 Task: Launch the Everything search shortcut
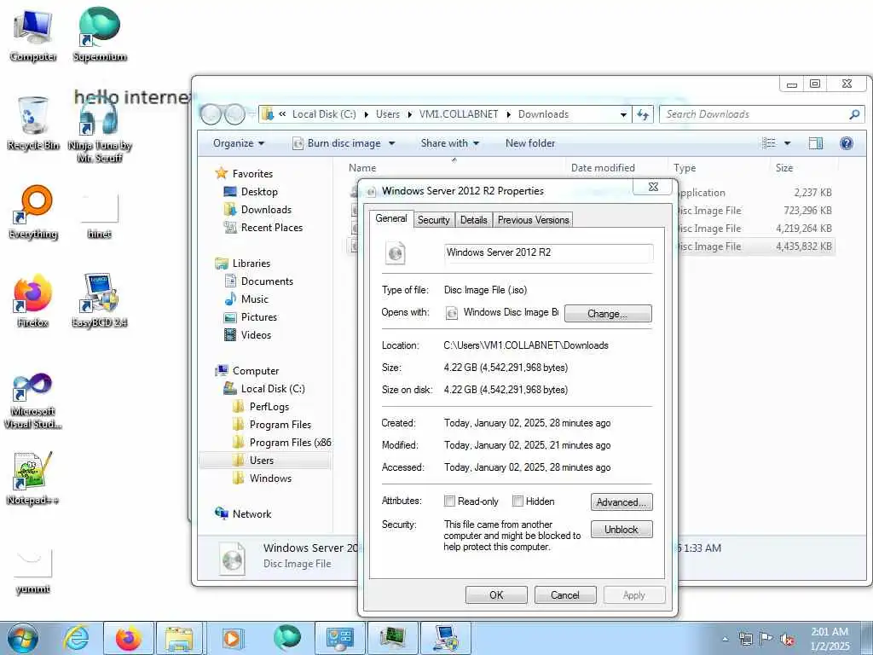(x=33, y=212)
